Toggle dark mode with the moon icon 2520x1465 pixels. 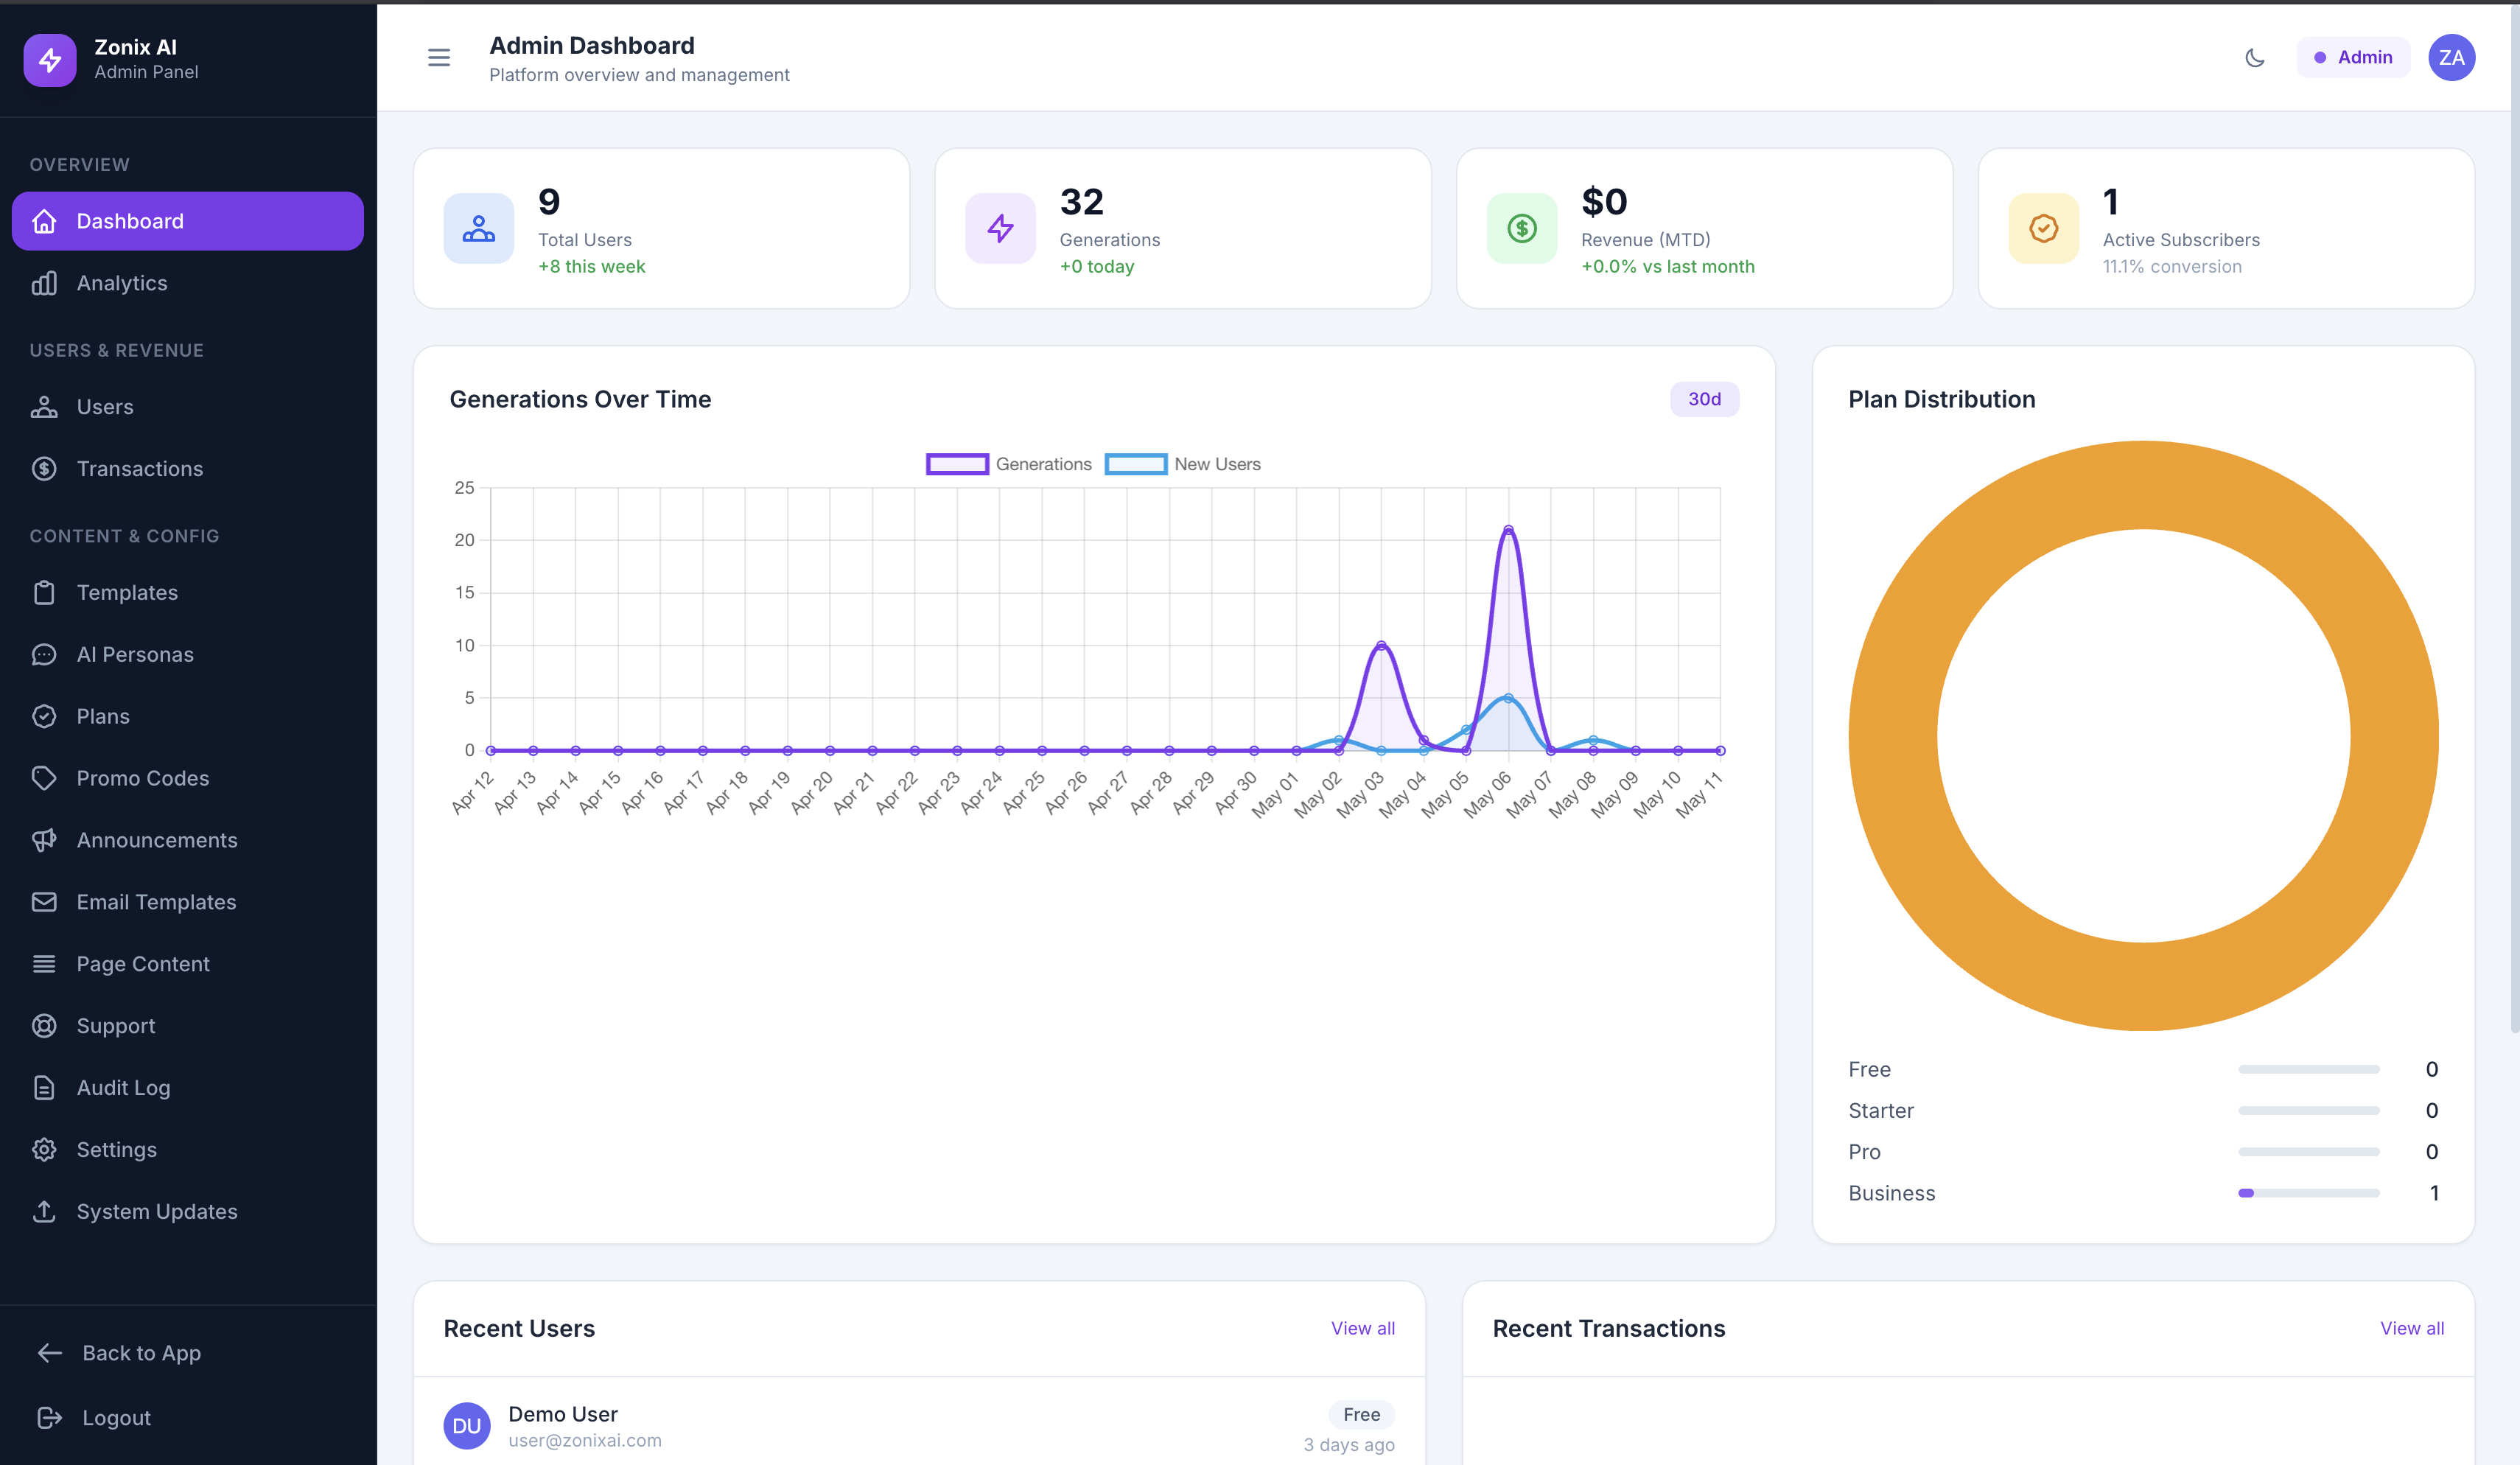[x=2254, y=57]
